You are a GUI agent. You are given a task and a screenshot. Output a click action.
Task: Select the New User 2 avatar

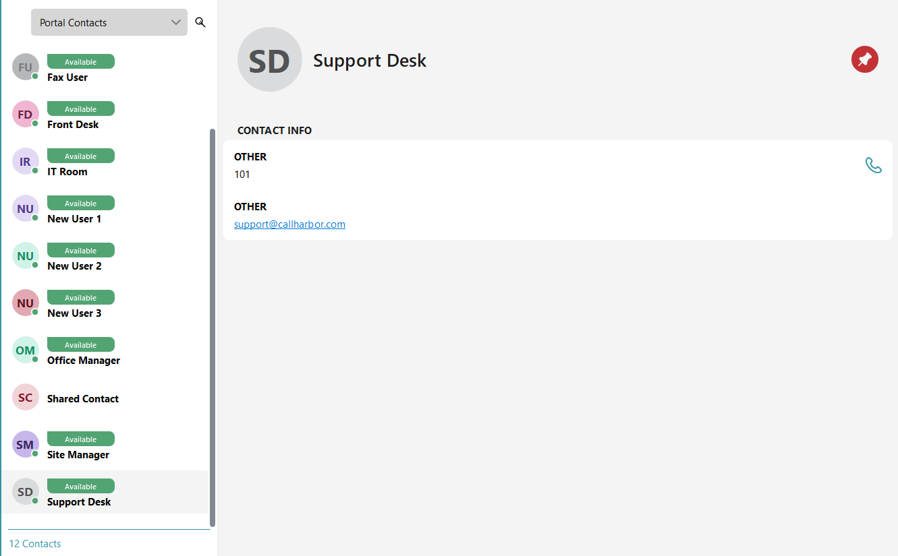[26, 255]
